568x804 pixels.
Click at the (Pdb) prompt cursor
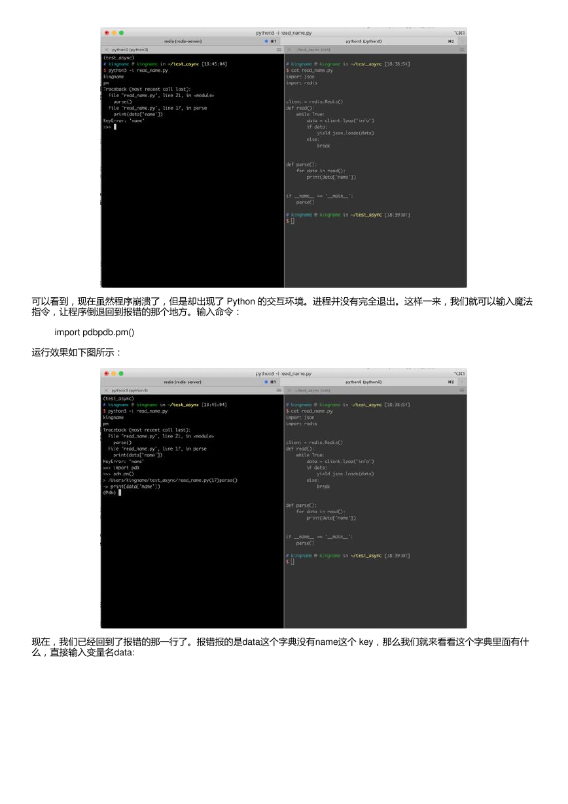click(x=120, y=492)
